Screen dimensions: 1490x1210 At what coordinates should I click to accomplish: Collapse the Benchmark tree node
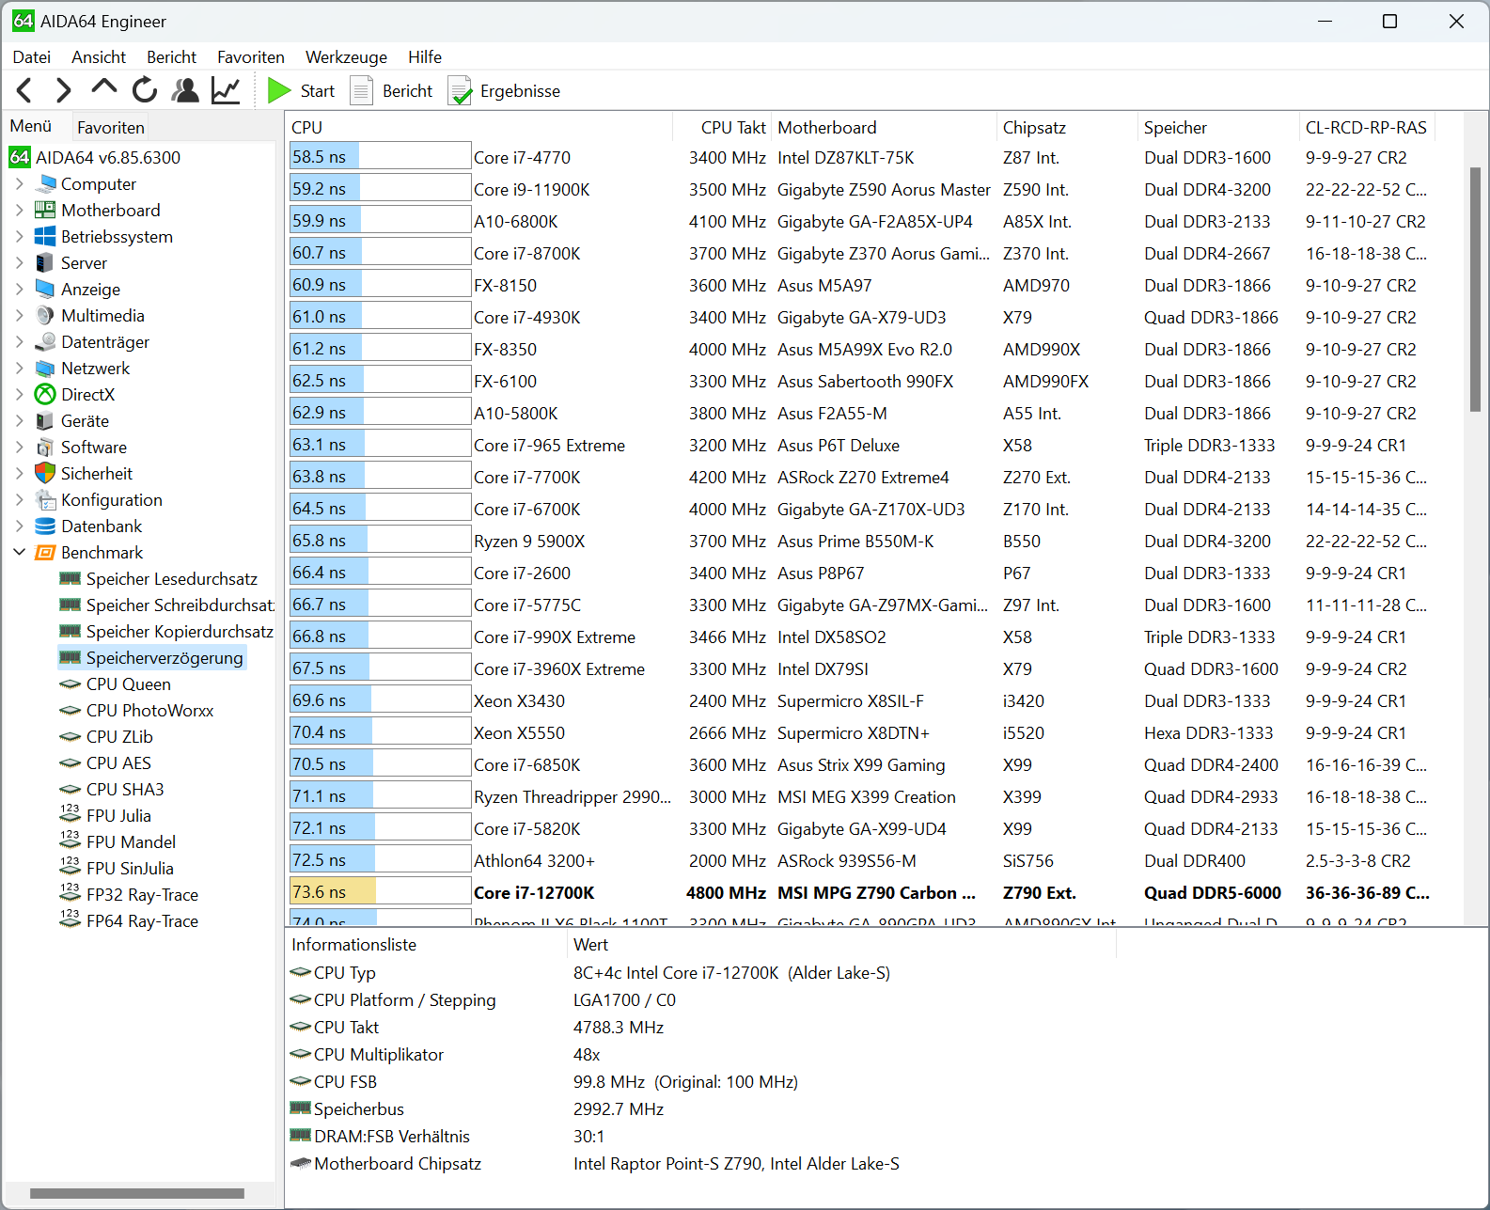click(x=20, y=553)
